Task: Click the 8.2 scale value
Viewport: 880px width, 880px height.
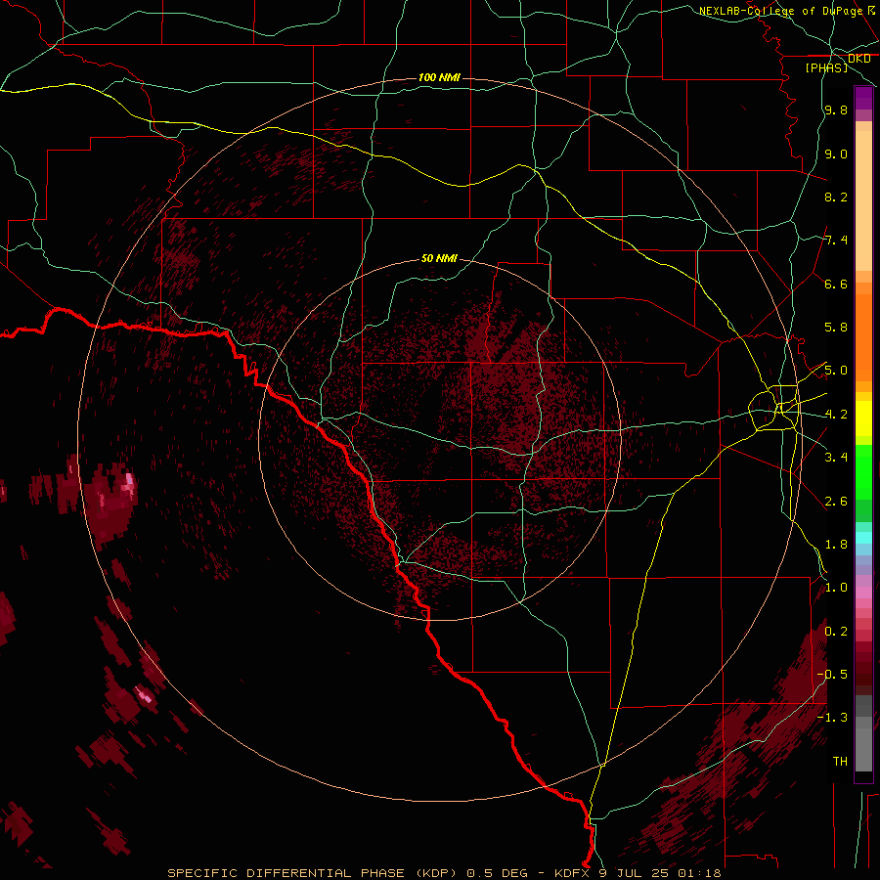Action: (x=836, y=197)
